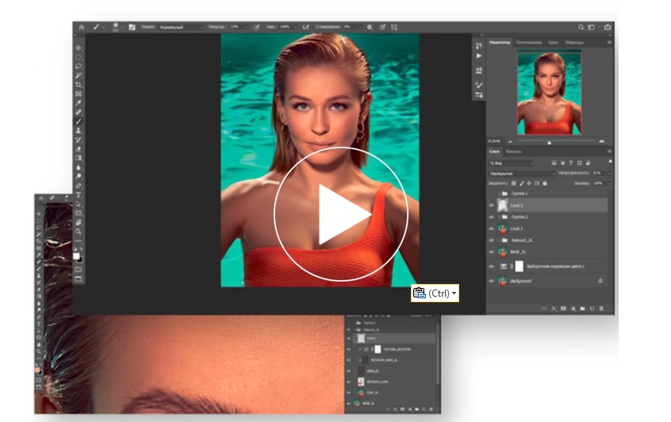The width and height of the screenshot is (671, 422).
Task: Select the Zoom magnifier tool in toolbar
Action: click(x=79, y=231)
